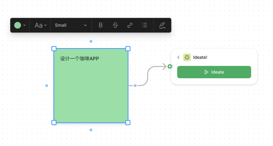Open the Small text size dropdown
This screenshot has height=146, width=273.
tap(71, 25)
